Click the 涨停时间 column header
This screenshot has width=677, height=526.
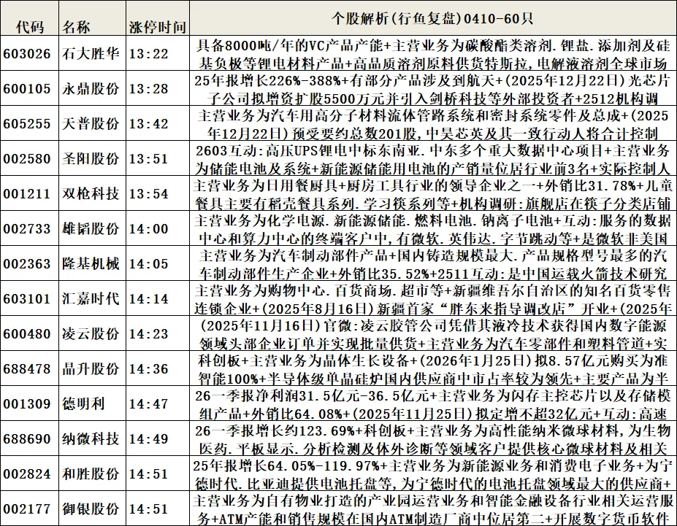tap(158, 27)
